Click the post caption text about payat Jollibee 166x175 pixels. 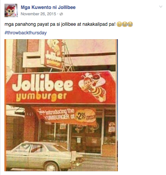[x=60, y=24]
